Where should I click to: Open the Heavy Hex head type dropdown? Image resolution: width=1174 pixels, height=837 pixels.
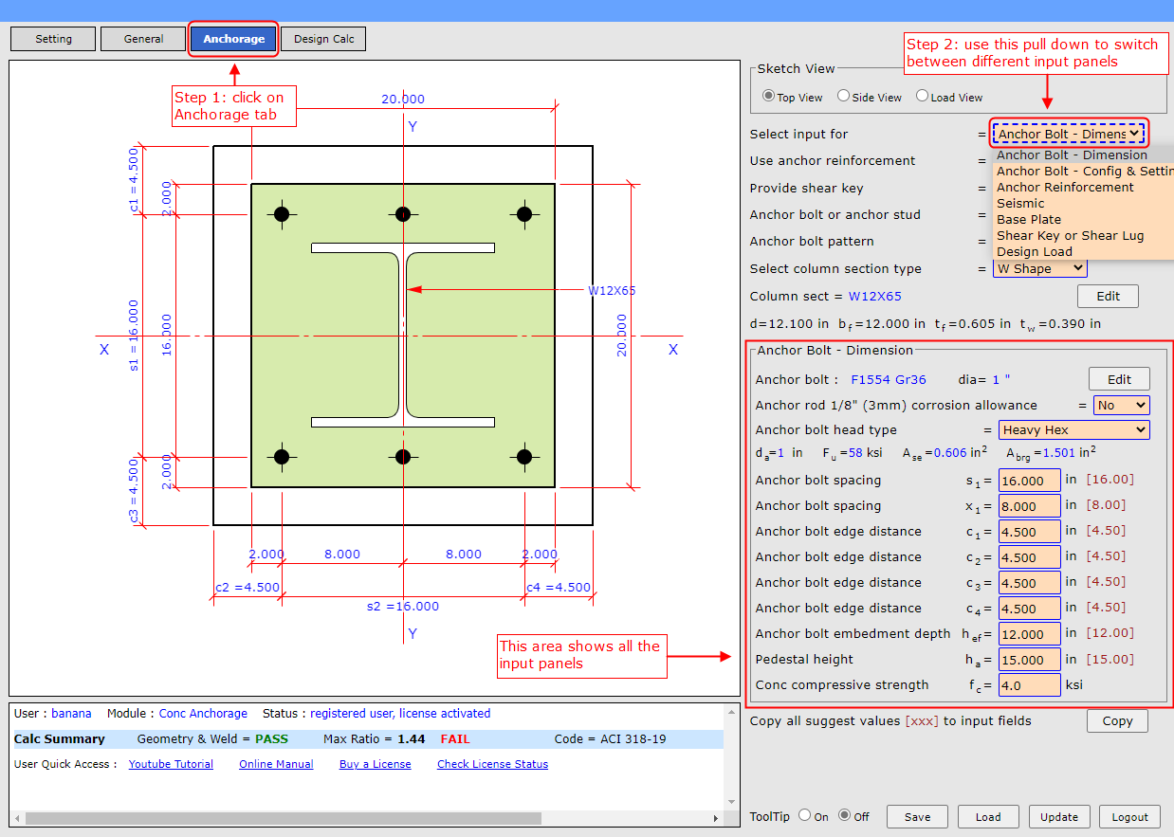(1073, 430)
